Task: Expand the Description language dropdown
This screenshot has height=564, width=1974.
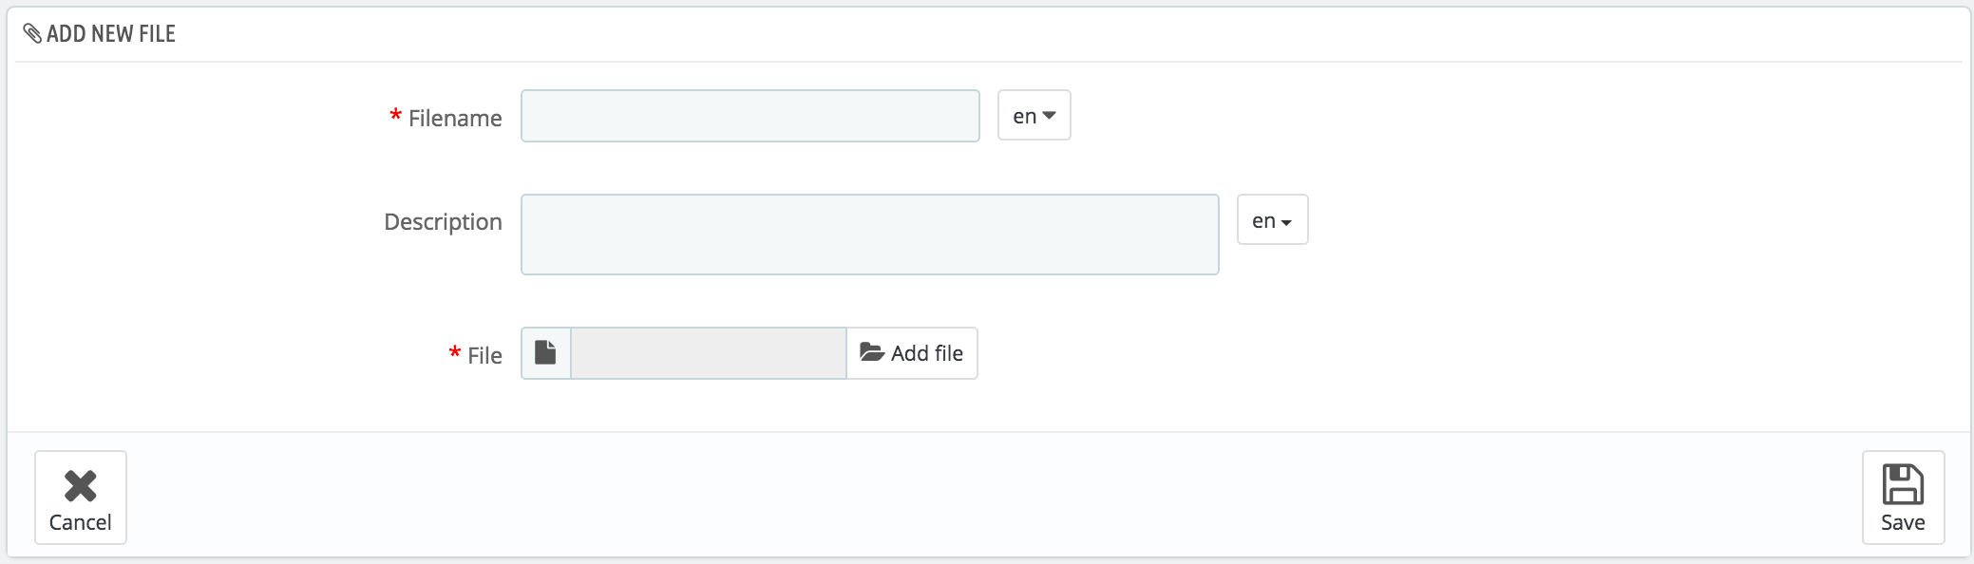Action: [1272, 220]
